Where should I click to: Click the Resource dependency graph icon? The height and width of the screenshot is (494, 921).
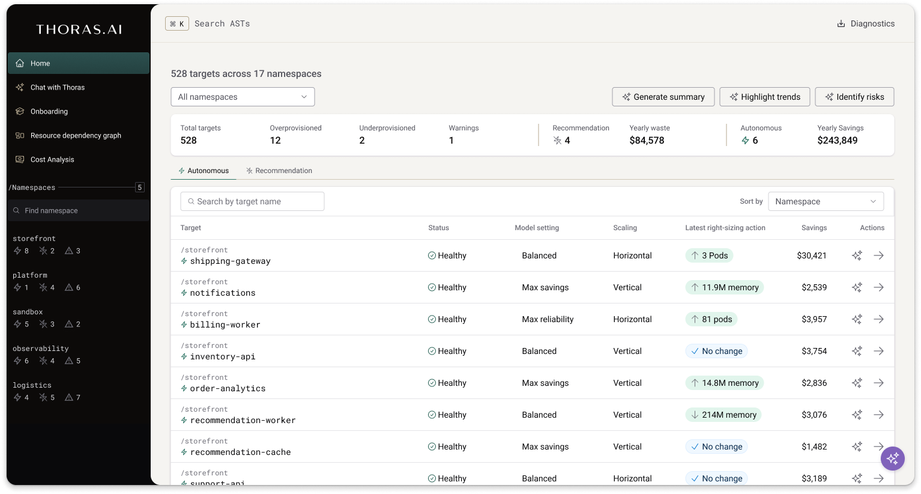tap(20, 135)
